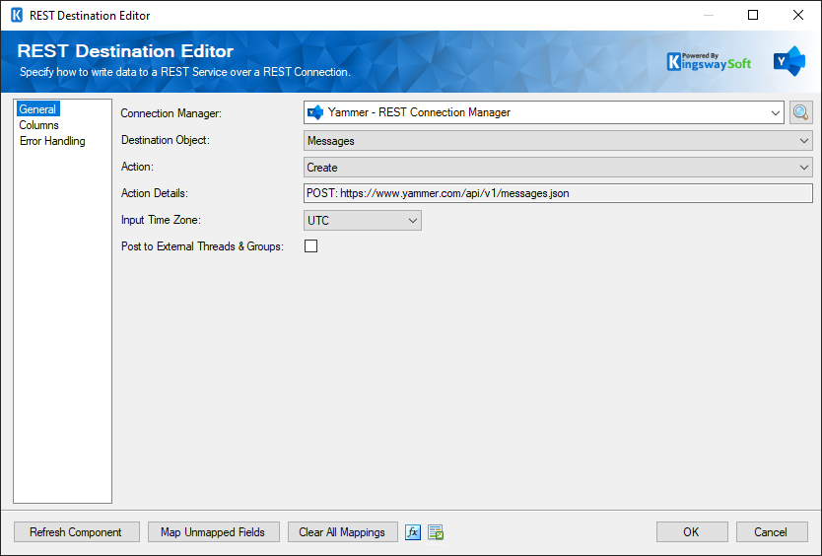Switch to the Columns page

pos(38,125)
